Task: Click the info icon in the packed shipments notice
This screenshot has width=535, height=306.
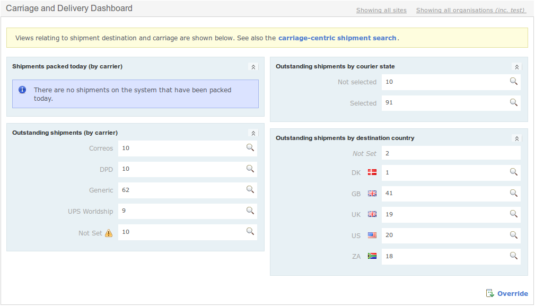Action: (x=22, y=90)
